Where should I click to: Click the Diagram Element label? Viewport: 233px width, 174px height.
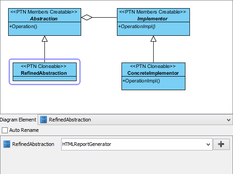(18, 120)
